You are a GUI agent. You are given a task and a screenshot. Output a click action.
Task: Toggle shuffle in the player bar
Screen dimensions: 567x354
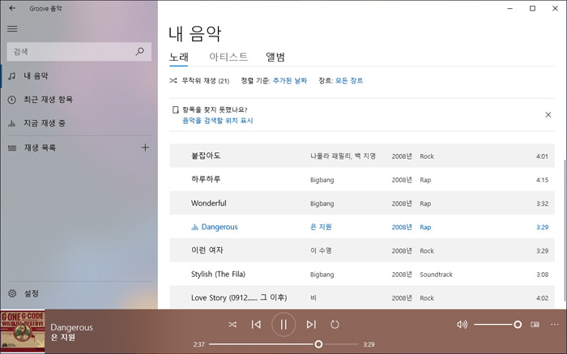[232, 325]
